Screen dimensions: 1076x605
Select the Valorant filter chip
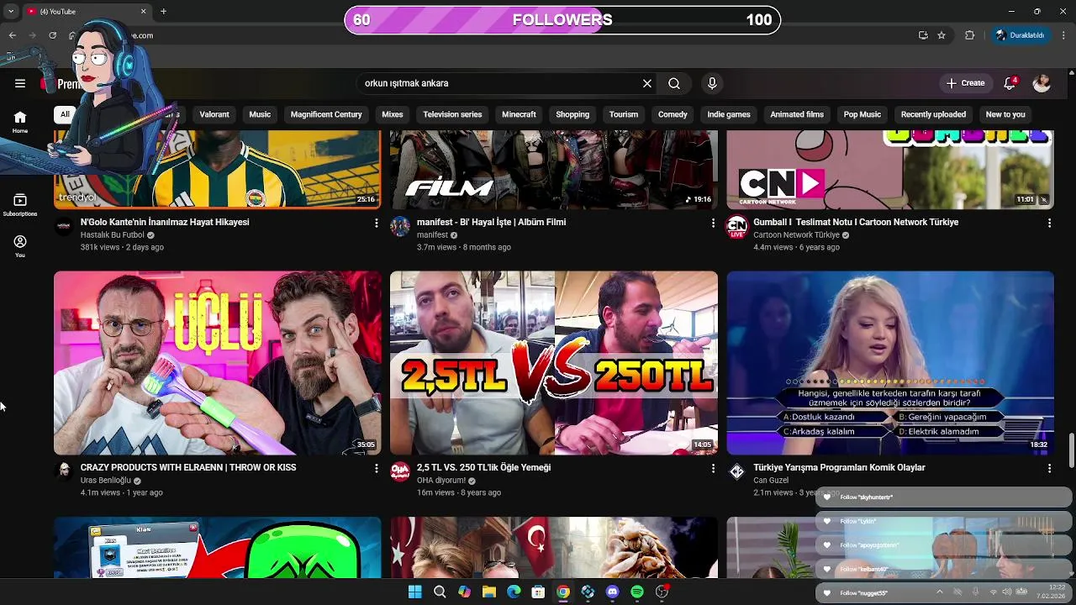pyautogui.click(x=214, y=114)
